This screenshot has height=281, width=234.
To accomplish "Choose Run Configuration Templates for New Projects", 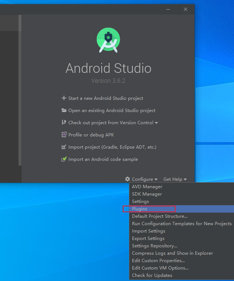I will coord(182,223).
